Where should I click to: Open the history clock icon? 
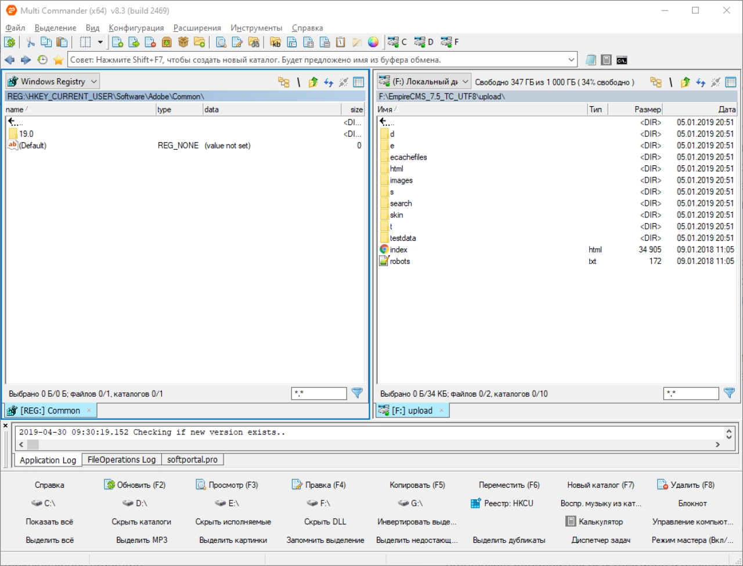click(x=42, y=60)
